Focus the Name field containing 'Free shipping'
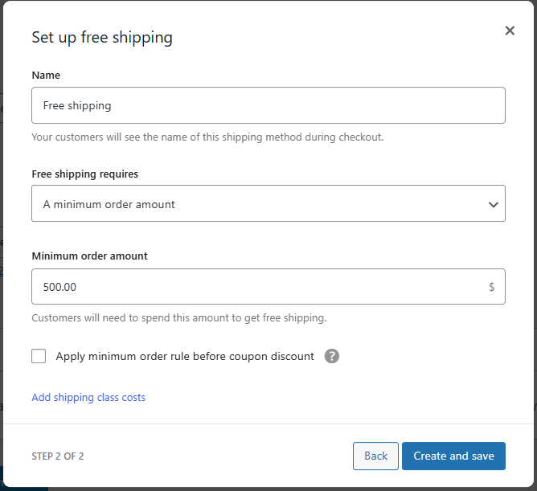 pos(268,105)
